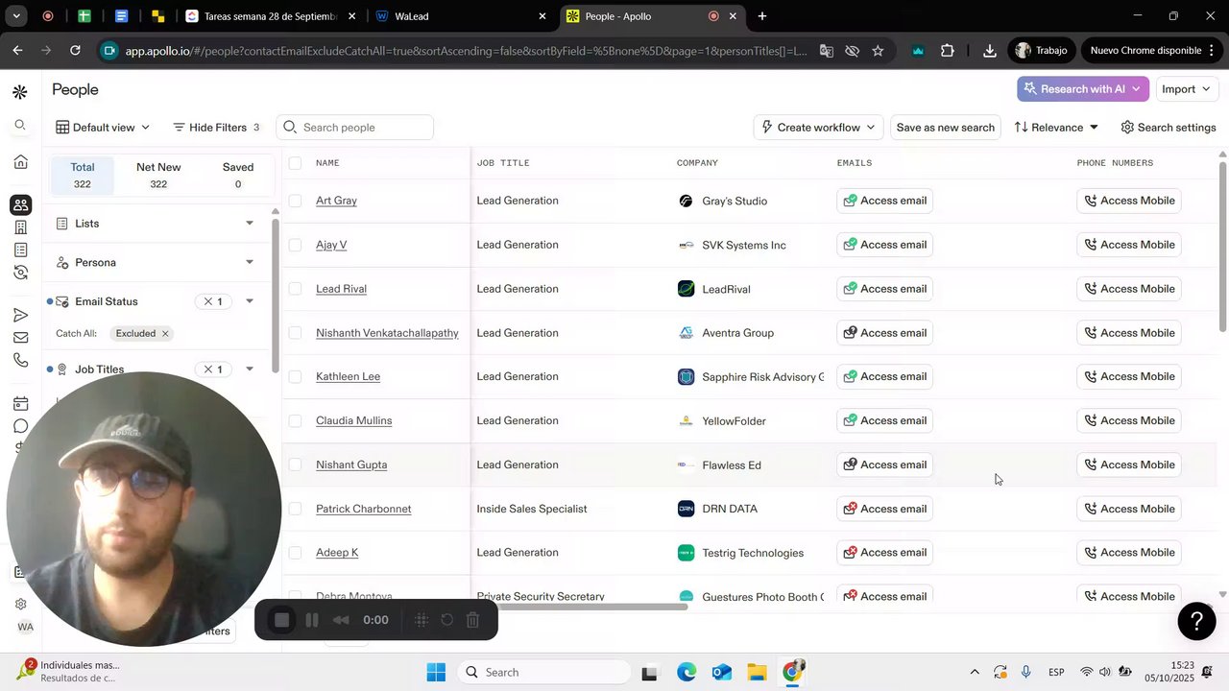The image size is (1229, 691).
Task: Open Conversations chat bubble icon in sidebar
Action: pyautogui.click(x=20, y=426)
